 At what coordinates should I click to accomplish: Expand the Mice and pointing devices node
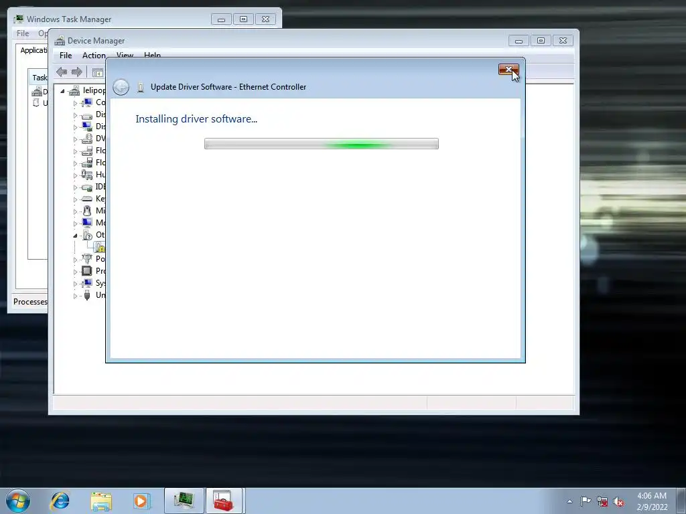click(x=75, y=211)
